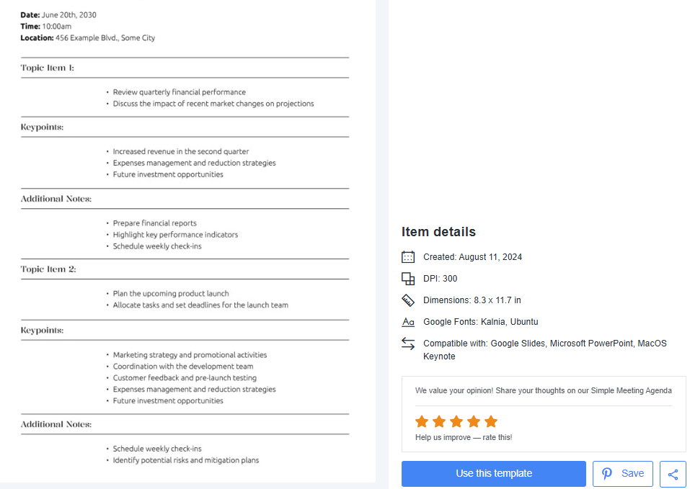Click the calendar icon beside Created date
Screen dimensions: 690x489
click(x=408, y=257)
